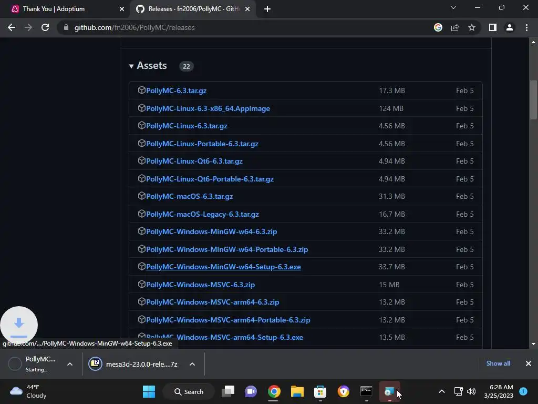The height and width of the screenshot is (404, 538).
Task: Click the address bar URL
Action: tap(134, 27)
